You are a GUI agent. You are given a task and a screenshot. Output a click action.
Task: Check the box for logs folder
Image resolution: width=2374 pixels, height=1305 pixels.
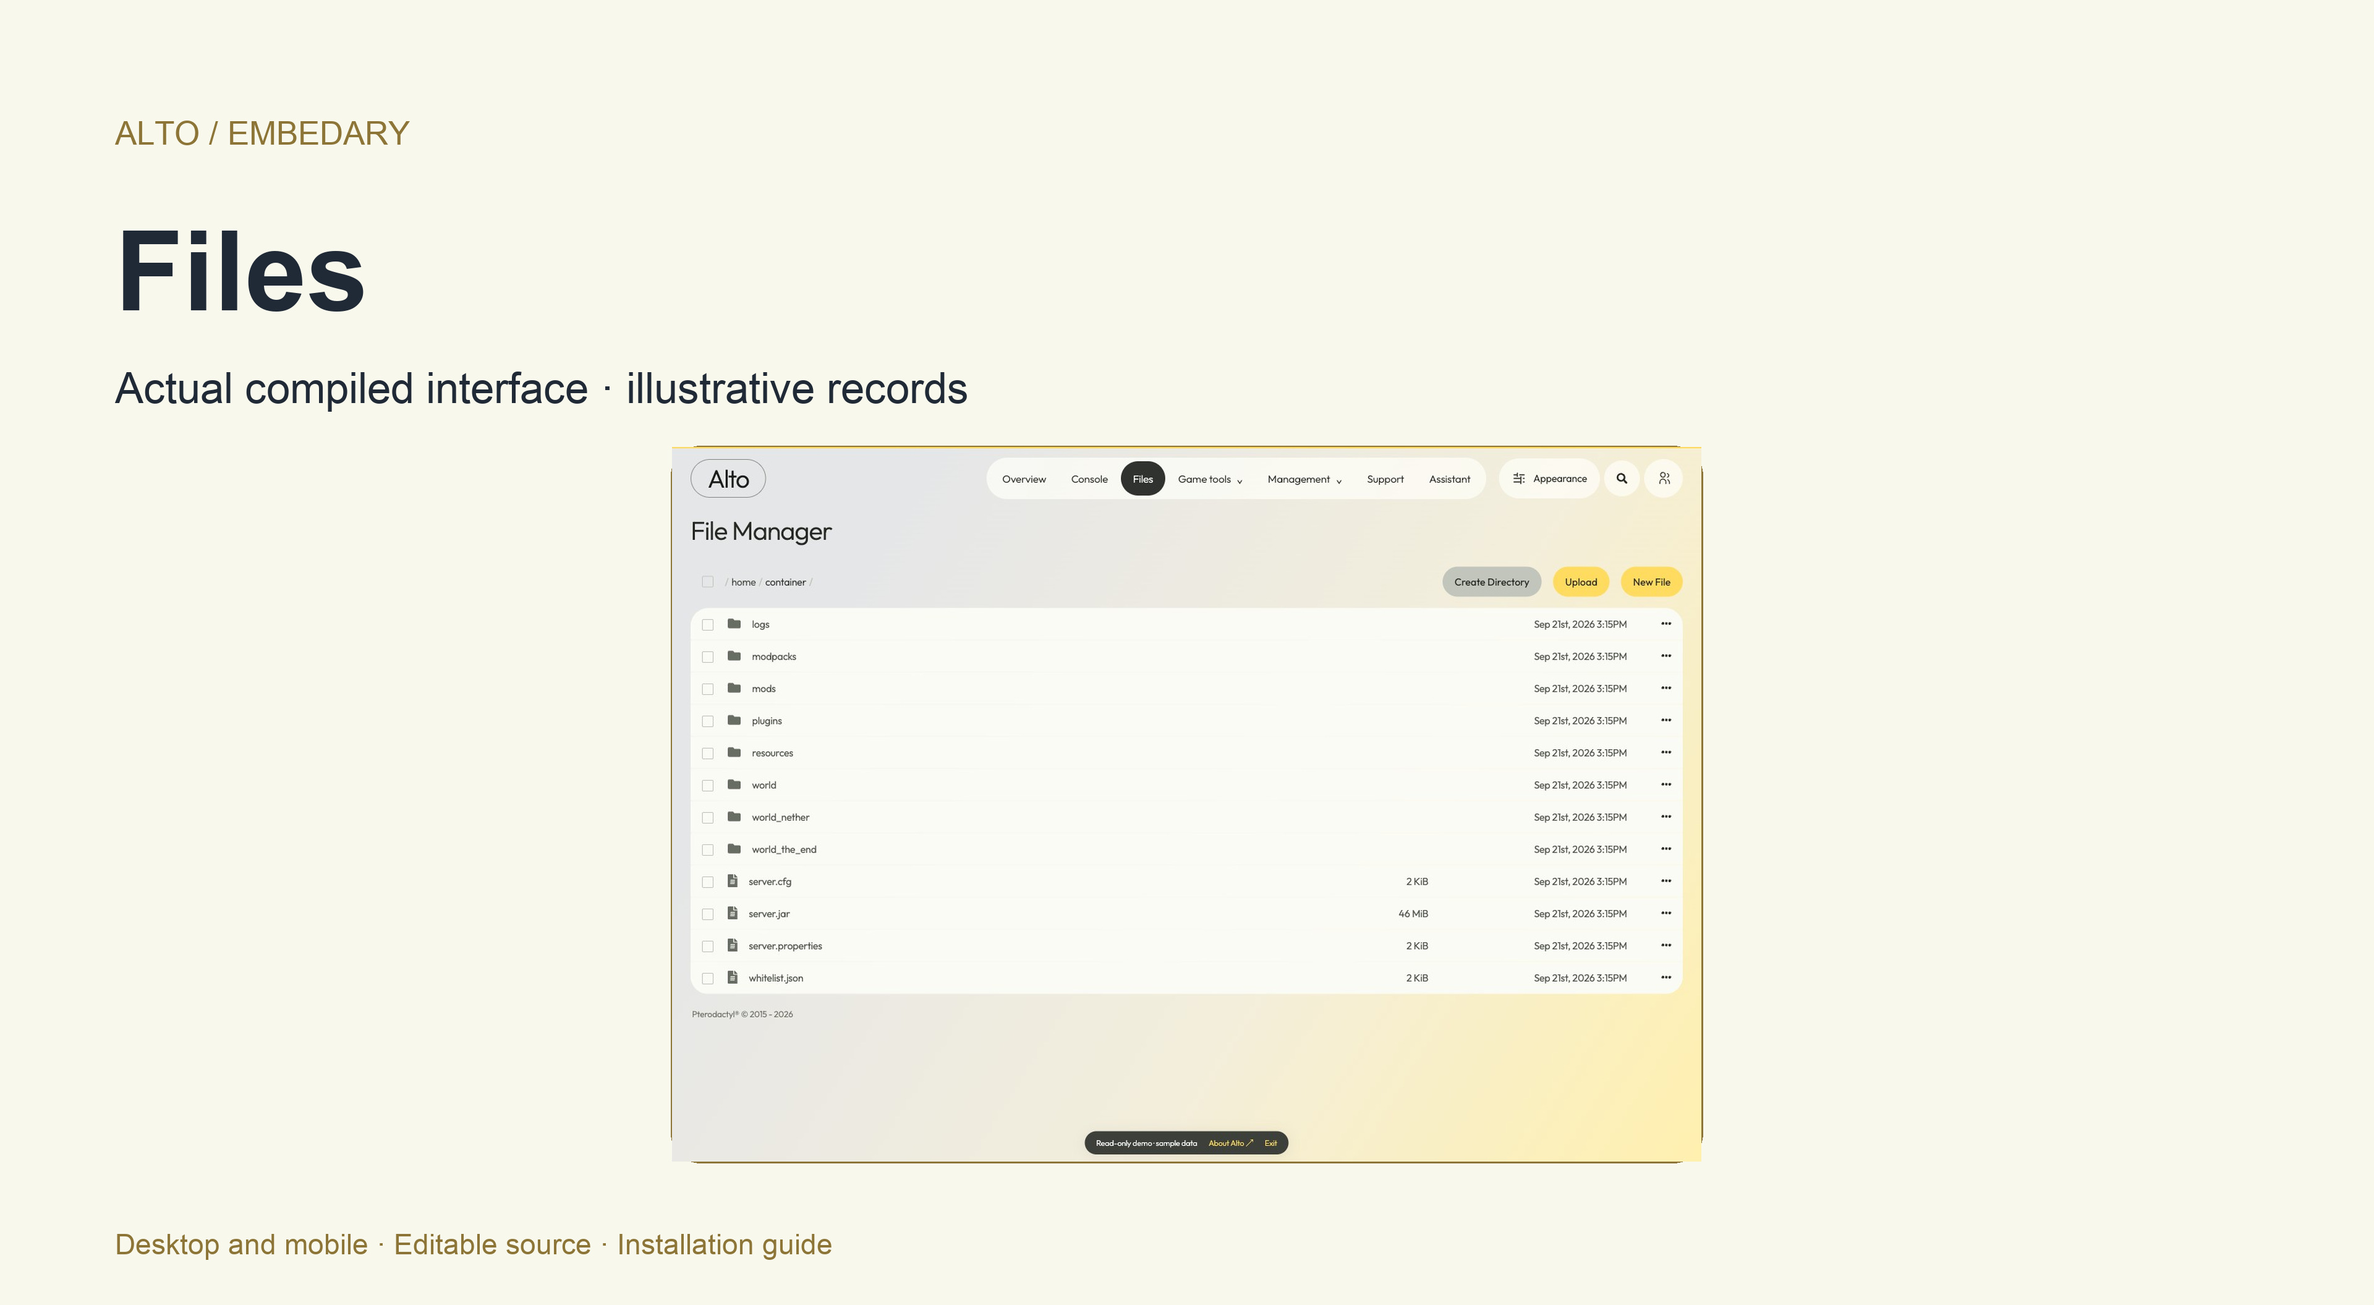pos(707,625)
